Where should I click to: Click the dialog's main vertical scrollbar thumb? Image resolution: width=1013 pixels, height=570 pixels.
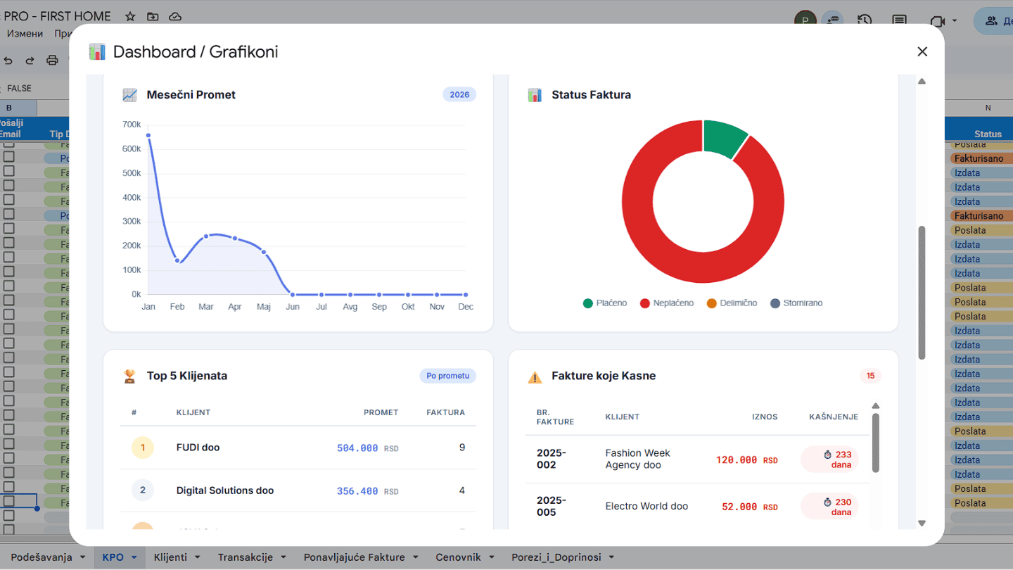[922, 293]
